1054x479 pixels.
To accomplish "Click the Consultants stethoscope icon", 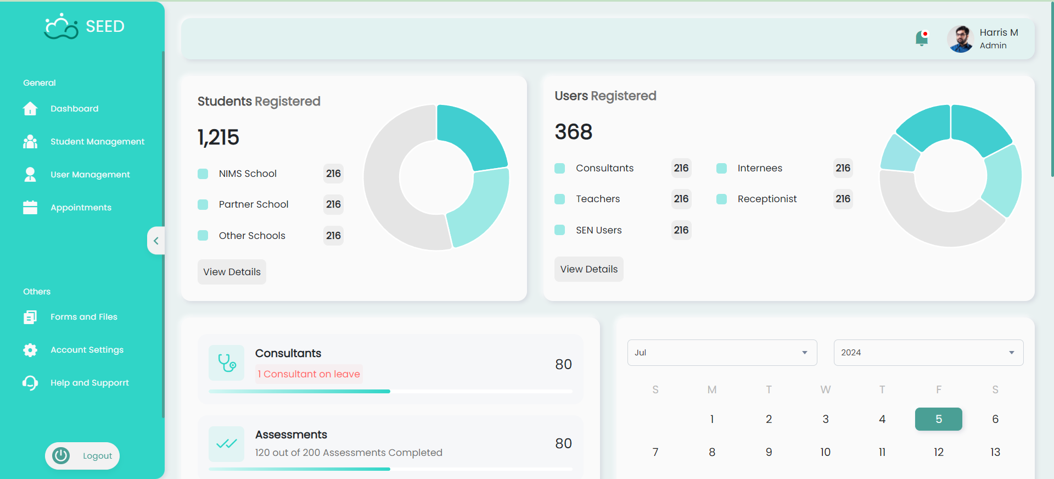I will coord(226,363).
